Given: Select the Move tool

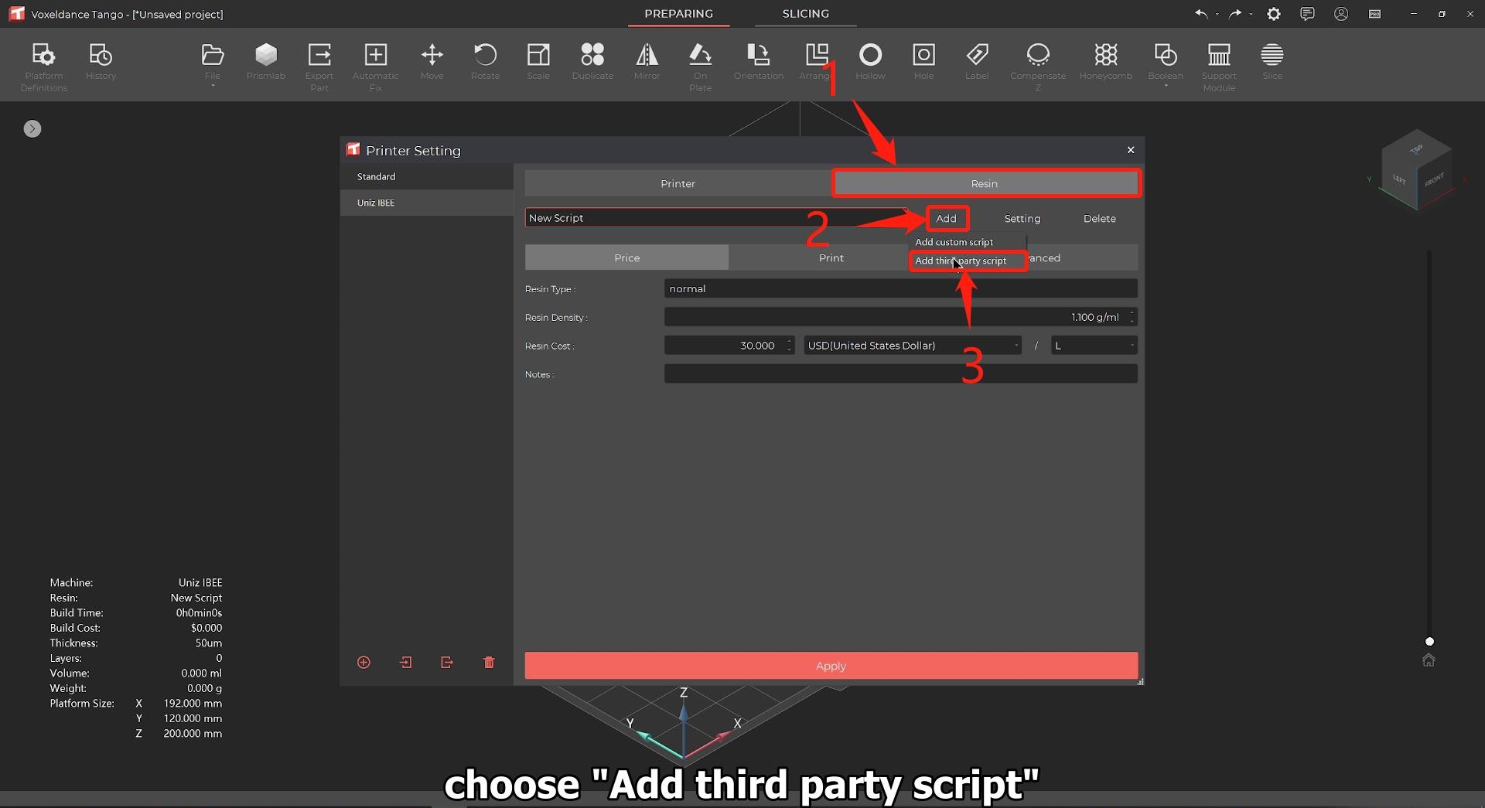Looking at the screenshot, I should (432, 62).
